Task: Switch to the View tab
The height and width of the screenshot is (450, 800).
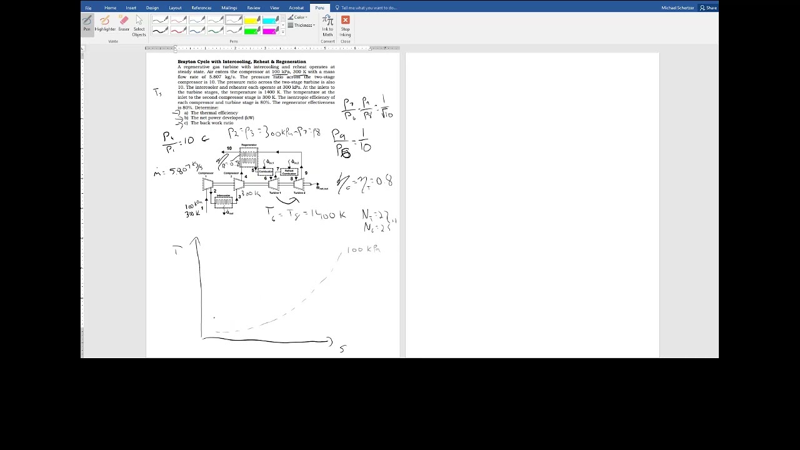Action: [x=274, y=8]
